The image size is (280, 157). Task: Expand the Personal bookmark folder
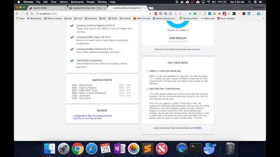coord(91,18)
